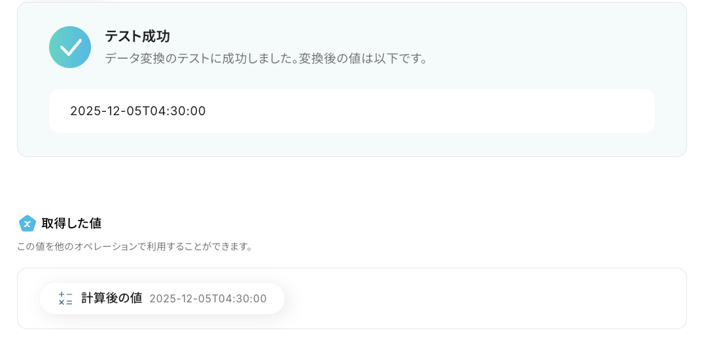Viewport: 704px width, 339px height.
Task: Click the 2025-12-05T04:30:00 value inside the 計算後の値 chip
Action: pos(208,299)
